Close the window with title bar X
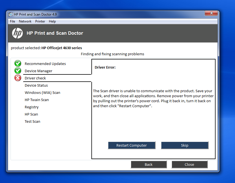Screen dimensions: 235x183 tap(211, 13)
